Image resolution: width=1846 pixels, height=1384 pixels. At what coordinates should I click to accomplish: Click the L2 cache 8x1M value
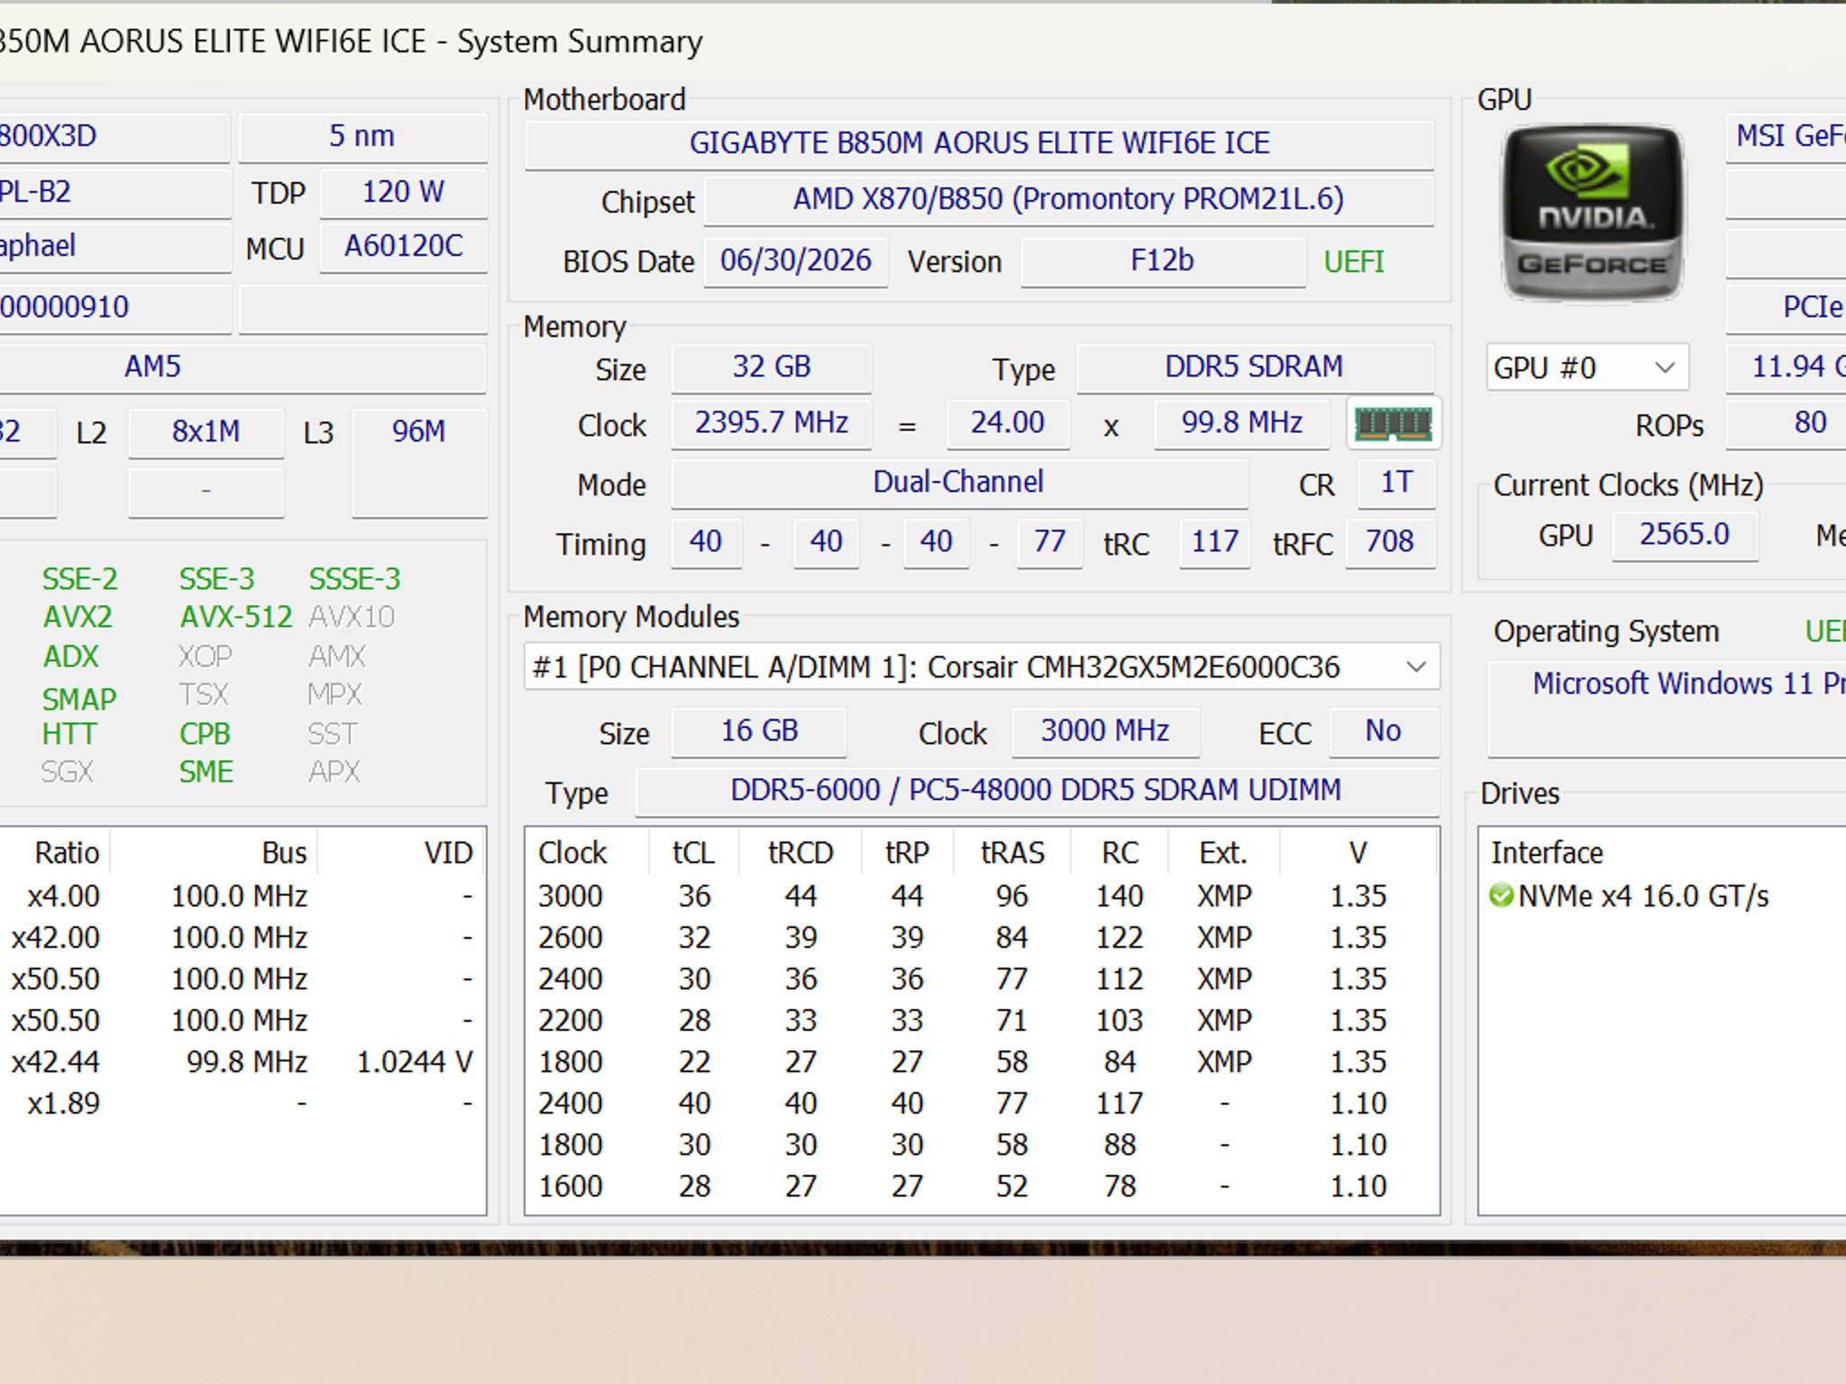click(206, 432)
